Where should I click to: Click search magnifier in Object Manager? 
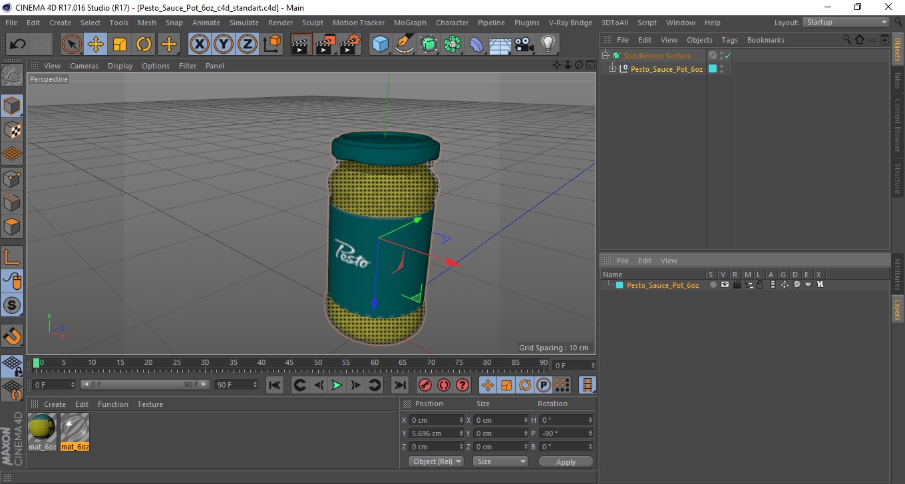[847, 40]
